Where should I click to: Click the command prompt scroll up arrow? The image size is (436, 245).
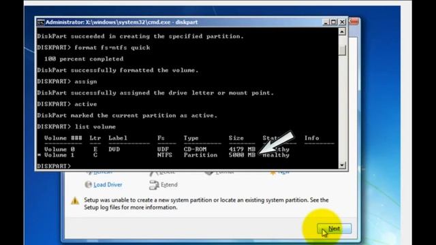342,31
